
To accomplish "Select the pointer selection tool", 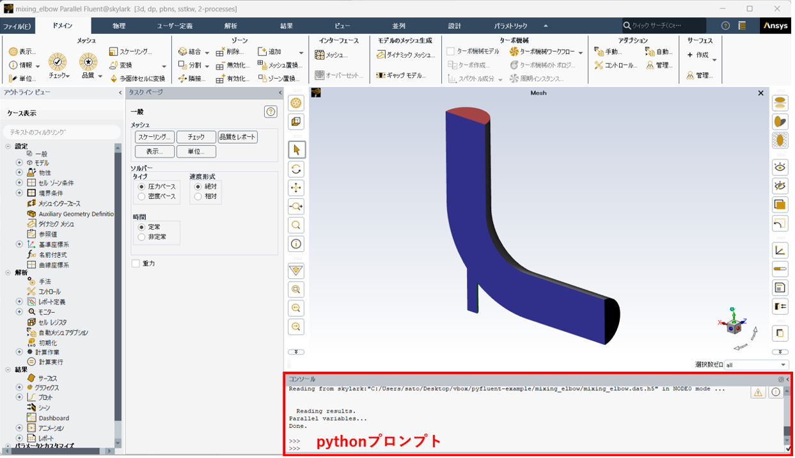I will click(x=296, y=149).
